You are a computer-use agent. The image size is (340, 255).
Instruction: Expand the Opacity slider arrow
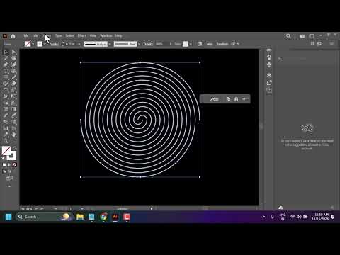click(170, 44)
